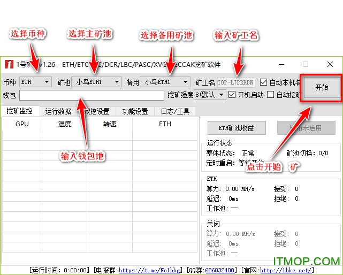The image size is (343, 275).
Task: Click the disabled 未启用 button
Action: (306, 128)
